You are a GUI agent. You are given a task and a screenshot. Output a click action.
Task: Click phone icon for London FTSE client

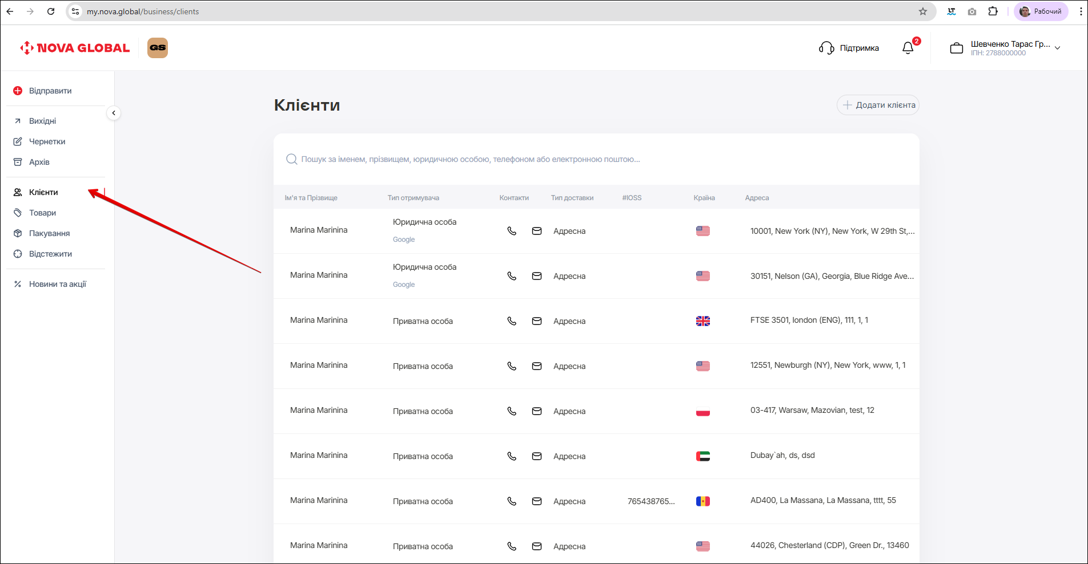pyautogui.click(x=512, y=321)
